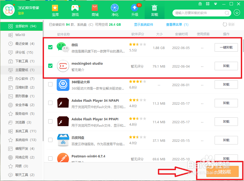Click the four-squares tools icon in title bar
This screenshot has height=181, width=244.
tap(208, 4)
